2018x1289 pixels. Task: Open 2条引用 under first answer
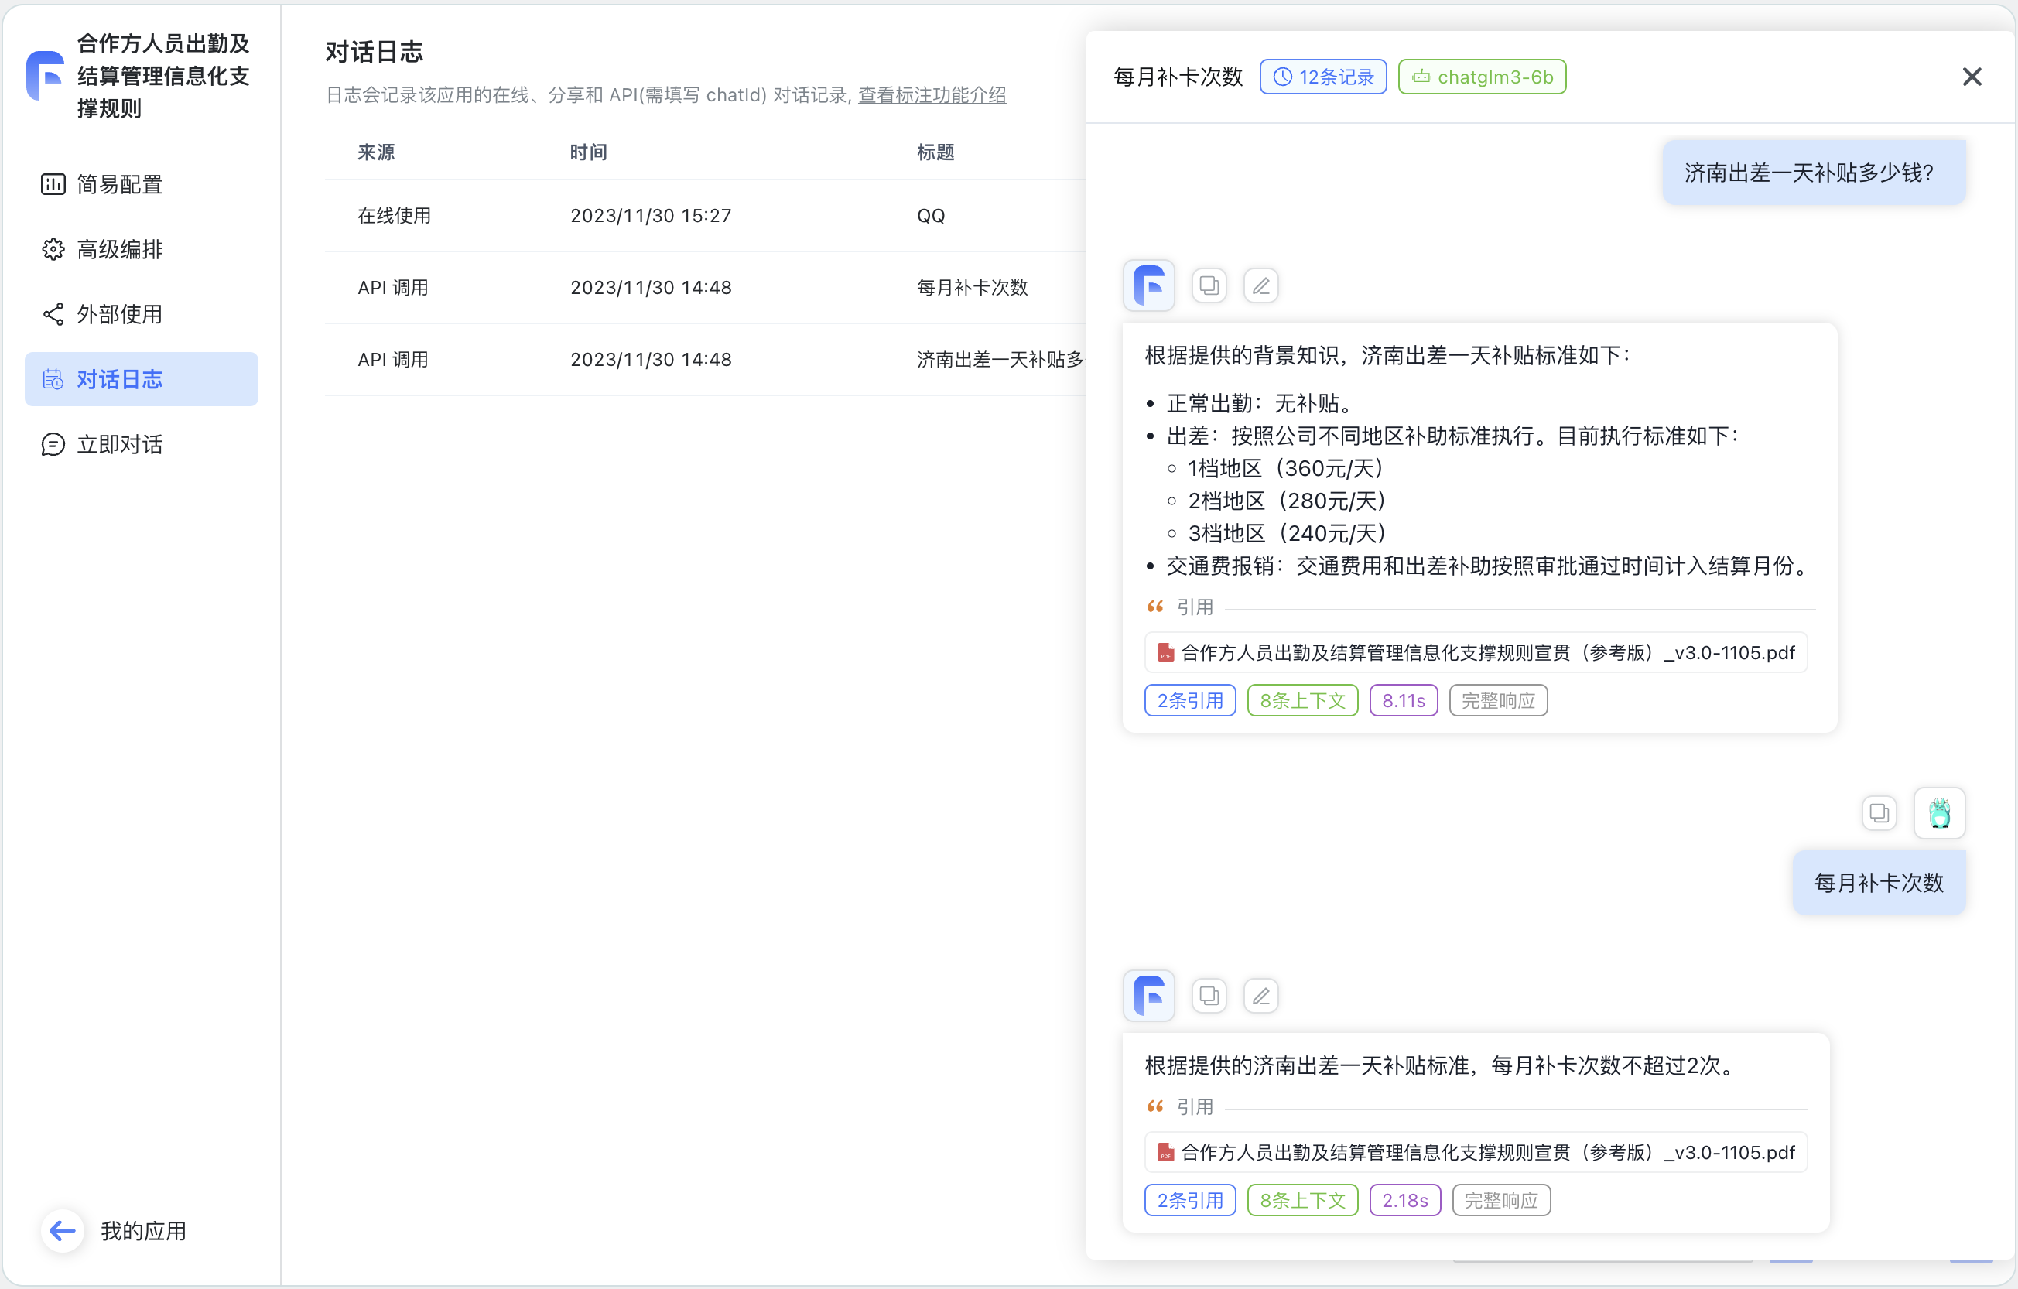(1189, 701)
